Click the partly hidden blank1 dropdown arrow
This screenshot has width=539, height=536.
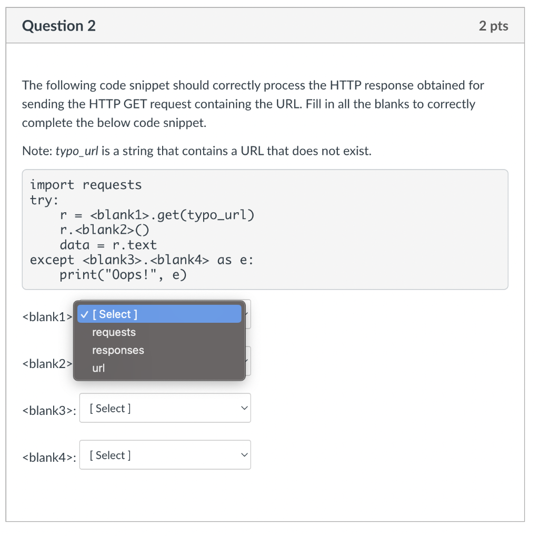click(248, 314)
